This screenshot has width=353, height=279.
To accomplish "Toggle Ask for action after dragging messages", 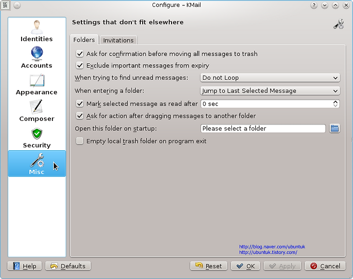I will click(80, 116).
